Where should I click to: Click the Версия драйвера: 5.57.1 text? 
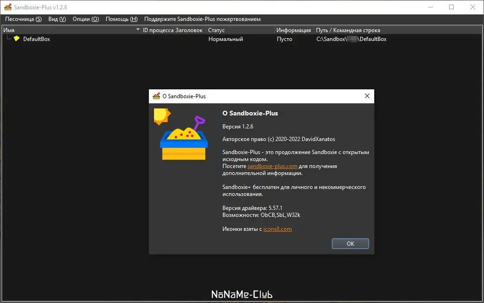252,208
